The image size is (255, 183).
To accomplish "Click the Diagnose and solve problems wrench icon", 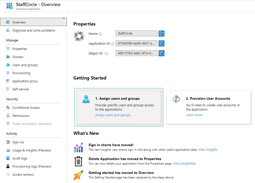I will (x=8, y=30).
